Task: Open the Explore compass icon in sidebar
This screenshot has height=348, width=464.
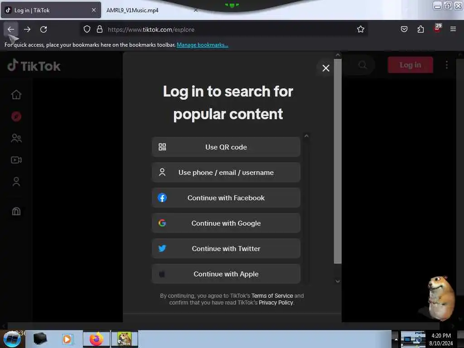Action: (x=16, y=116)
